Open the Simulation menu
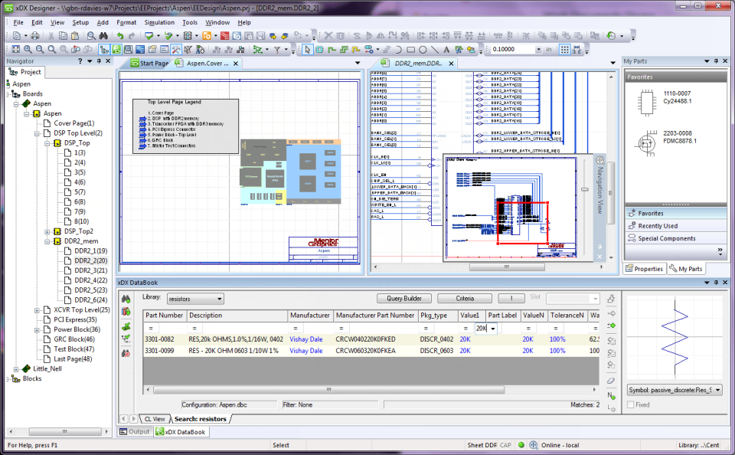This screenshot has width=735, height=455. 158,22
